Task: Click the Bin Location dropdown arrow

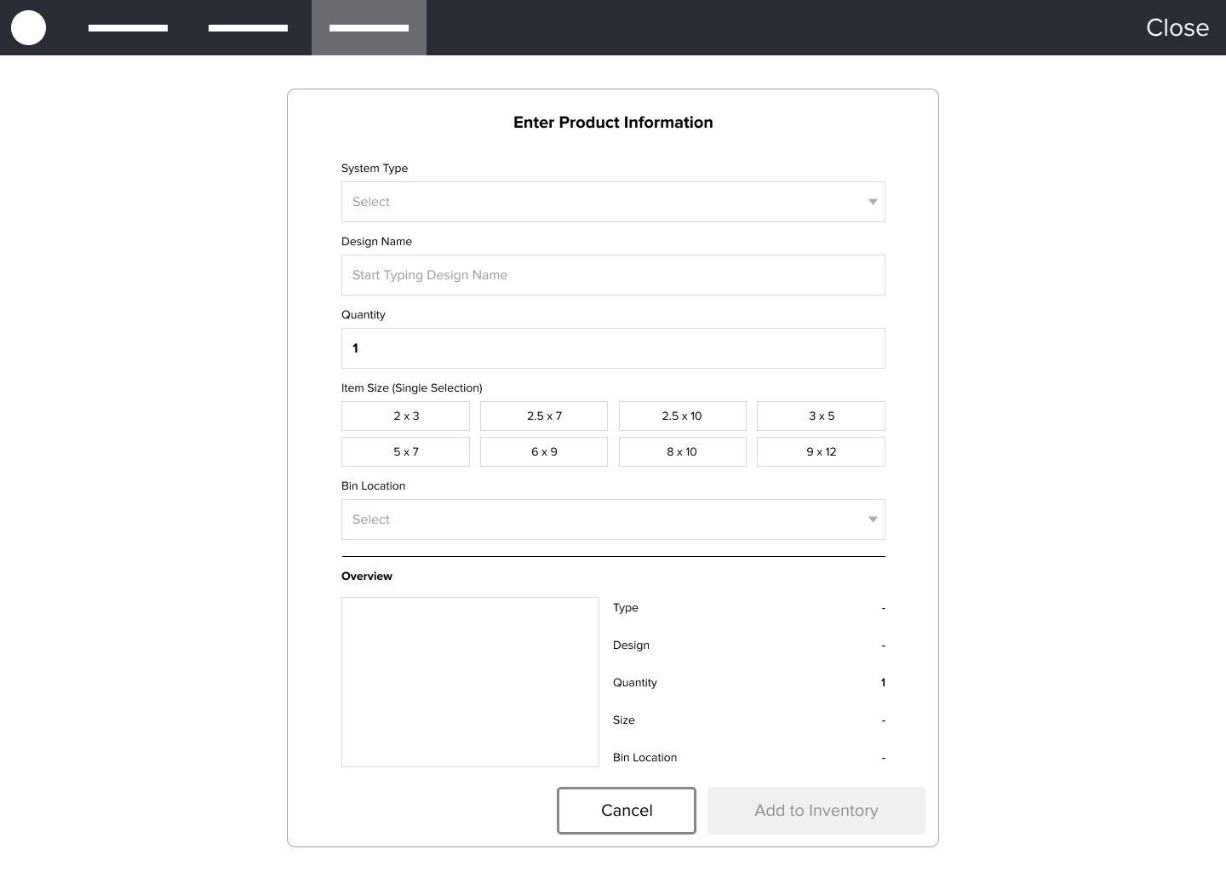Action: pos(873,519)
